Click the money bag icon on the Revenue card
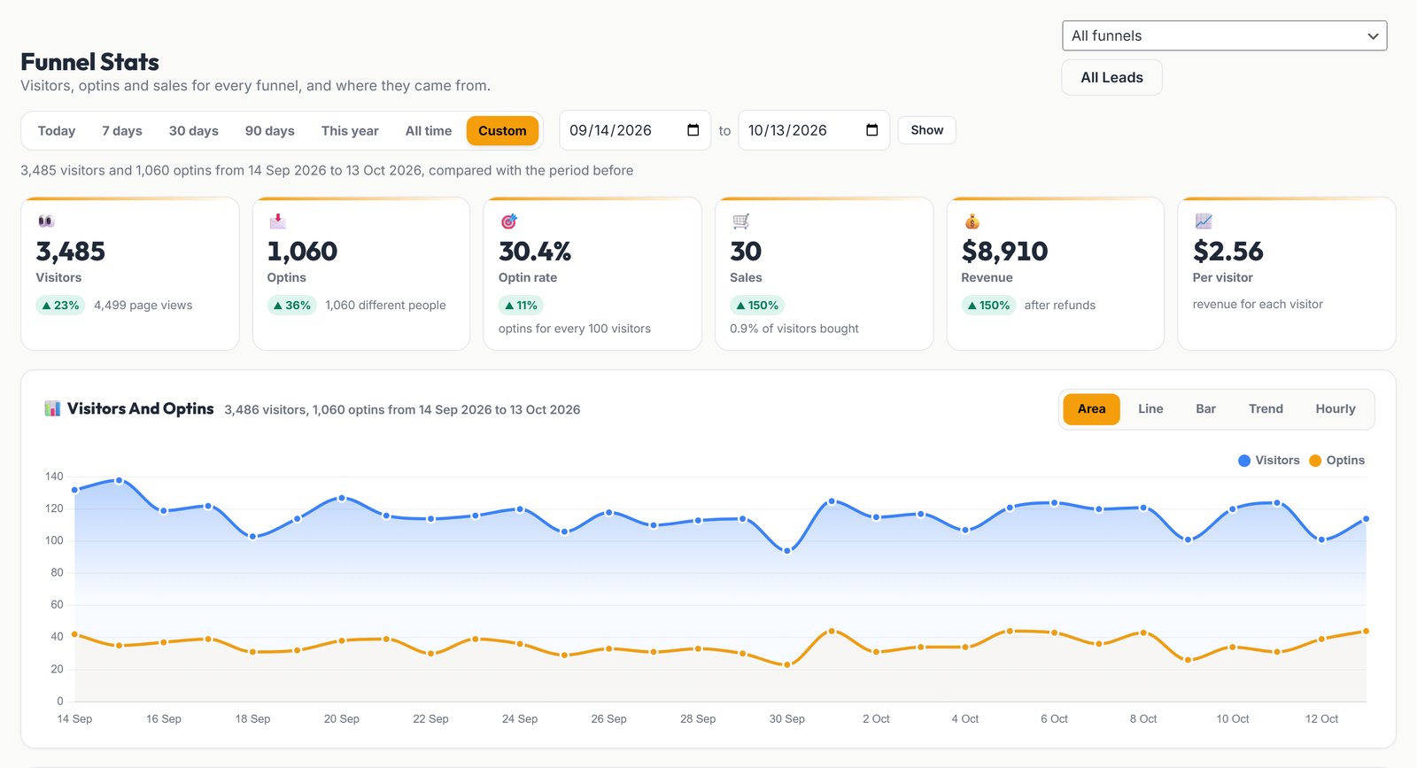1417x768 pixels. click(x=972, y=221)
